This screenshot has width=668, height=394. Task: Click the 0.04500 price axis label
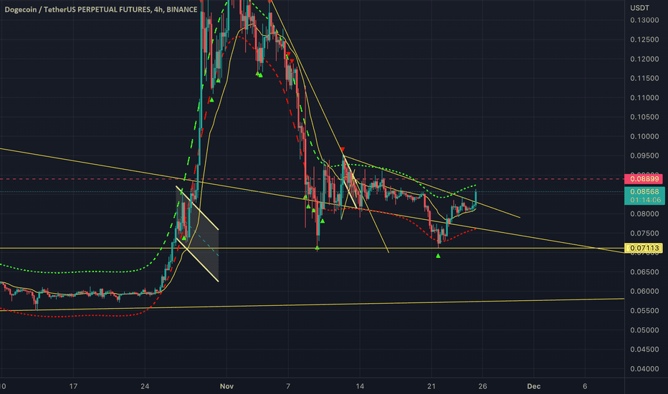click(x=644, y=350)
